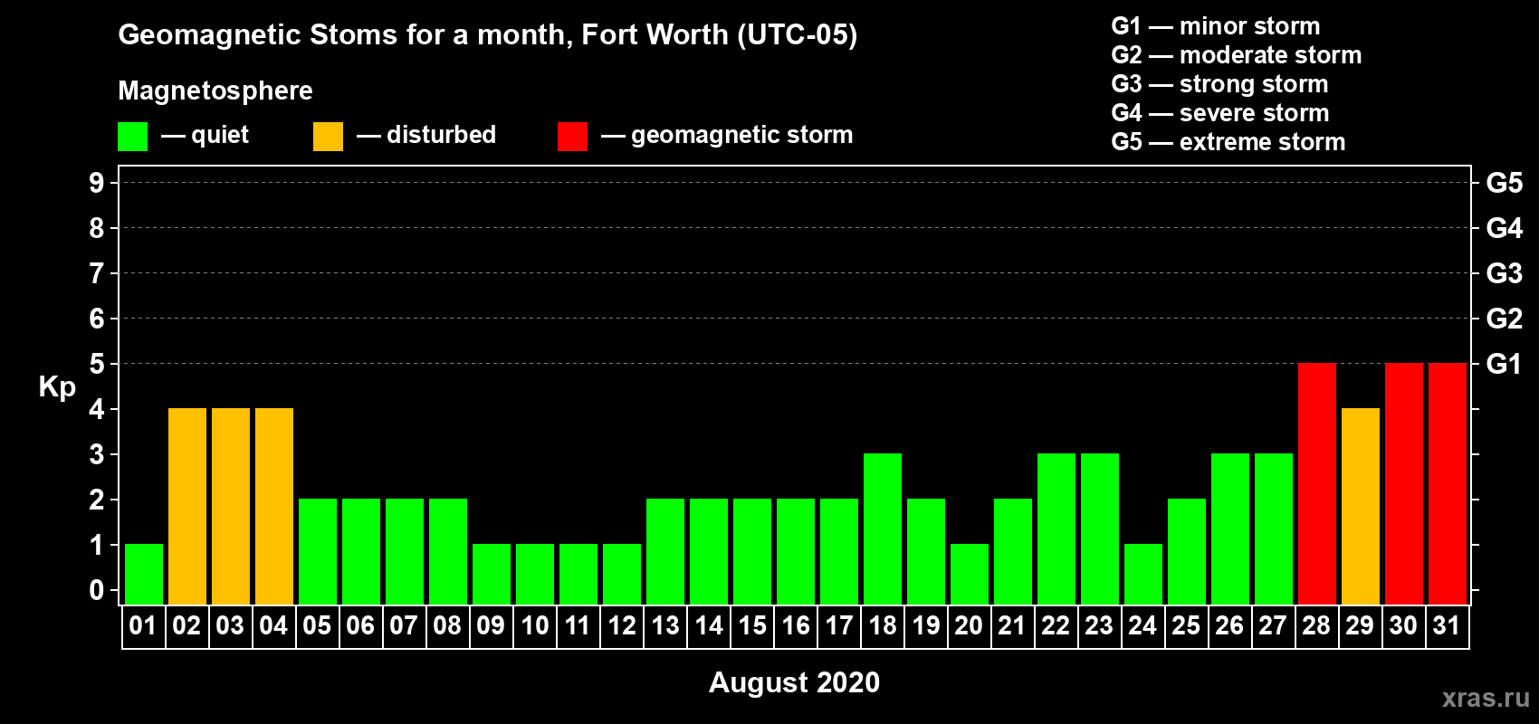This screenshot has width=1539, height=724.
Task: Click the '— quiet' legend label
Action: 205,136
